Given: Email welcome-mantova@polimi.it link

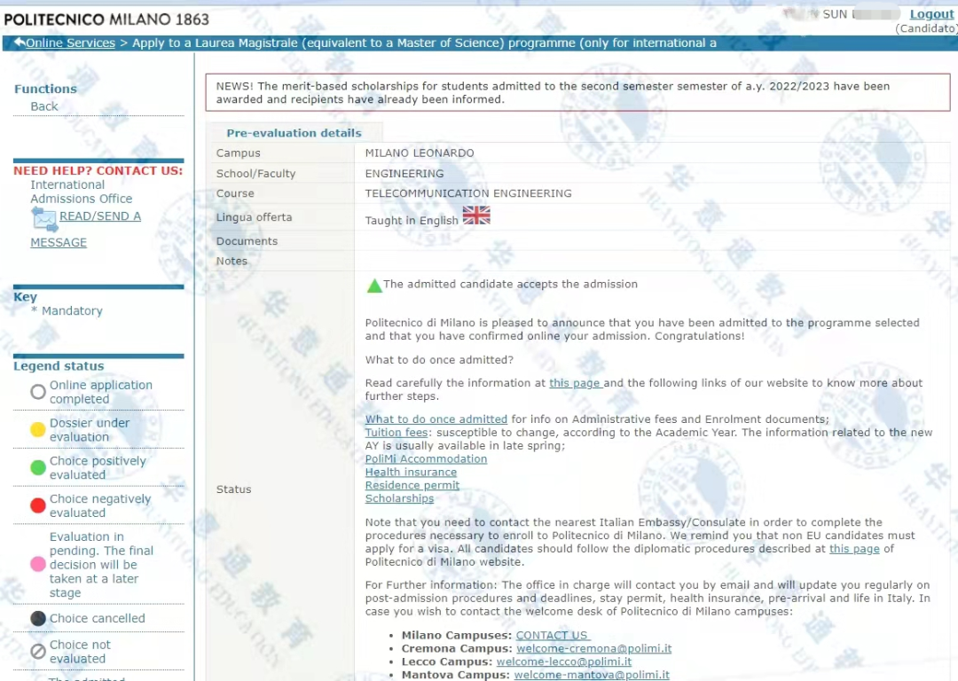Looking at the screenshot, I should (592, 675).
